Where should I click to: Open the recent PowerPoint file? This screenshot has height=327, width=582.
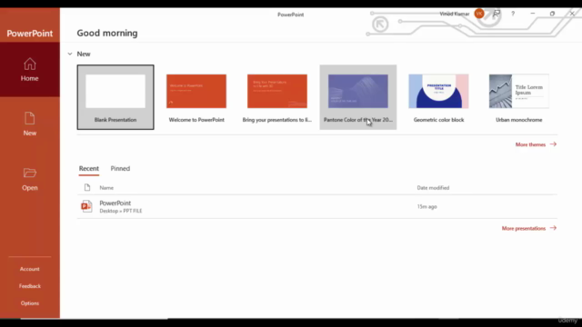point(317,206)
